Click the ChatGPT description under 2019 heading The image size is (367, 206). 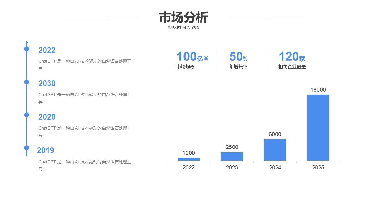(x=85, y=165)
